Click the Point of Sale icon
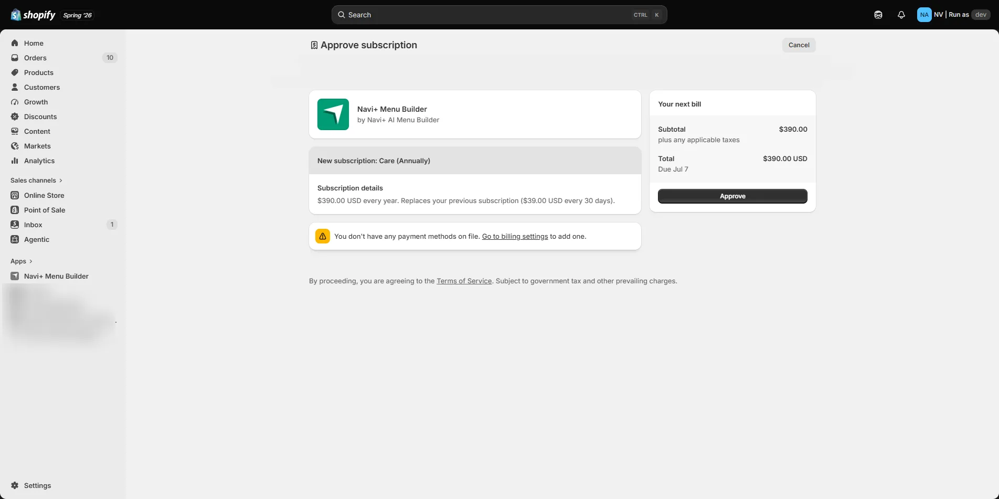Image resolution: width=999 pixels, height=499 pixels. tap(15, 210)
